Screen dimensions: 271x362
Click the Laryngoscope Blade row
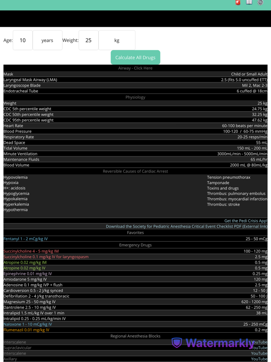click(135, 85)
